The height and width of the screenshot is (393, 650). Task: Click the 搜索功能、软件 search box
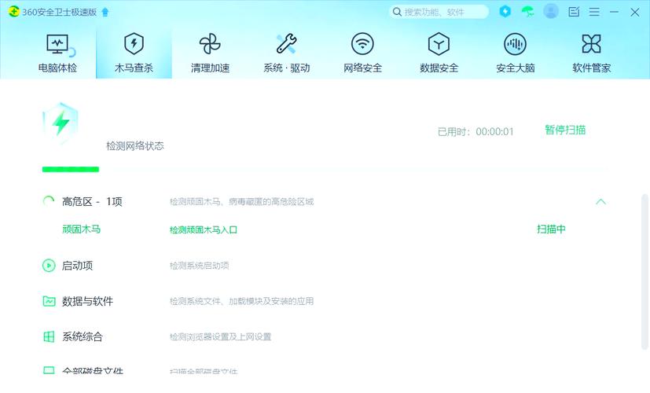click(x=440, y=12)
